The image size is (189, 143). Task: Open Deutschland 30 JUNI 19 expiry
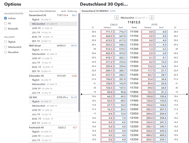pyautogui.click(x=53, y=28)
